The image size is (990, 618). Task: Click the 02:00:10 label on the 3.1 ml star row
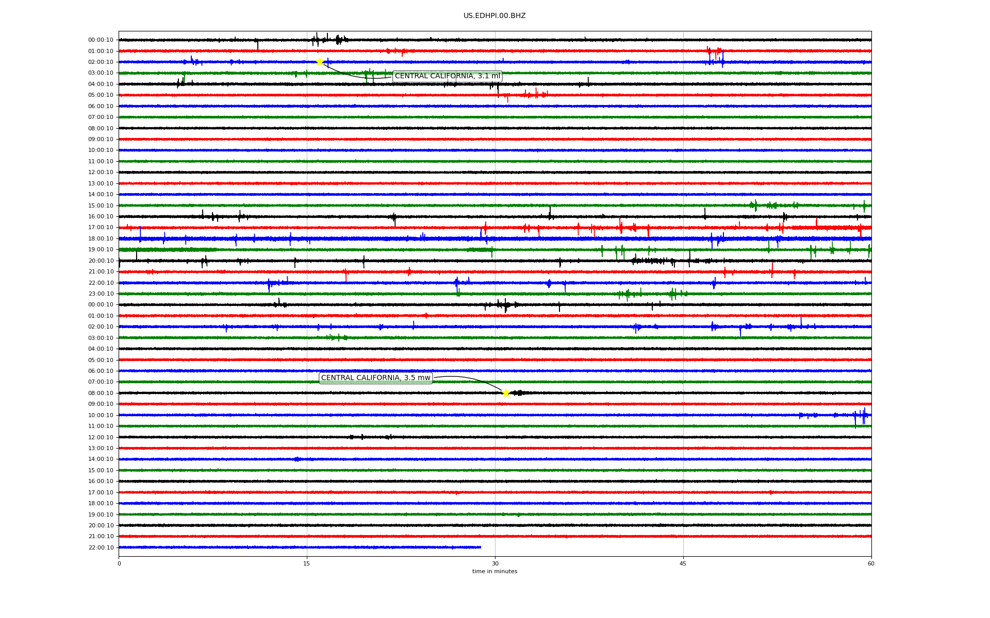101,62
